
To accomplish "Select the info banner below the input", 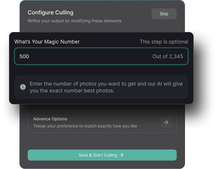I will (101, 87).
